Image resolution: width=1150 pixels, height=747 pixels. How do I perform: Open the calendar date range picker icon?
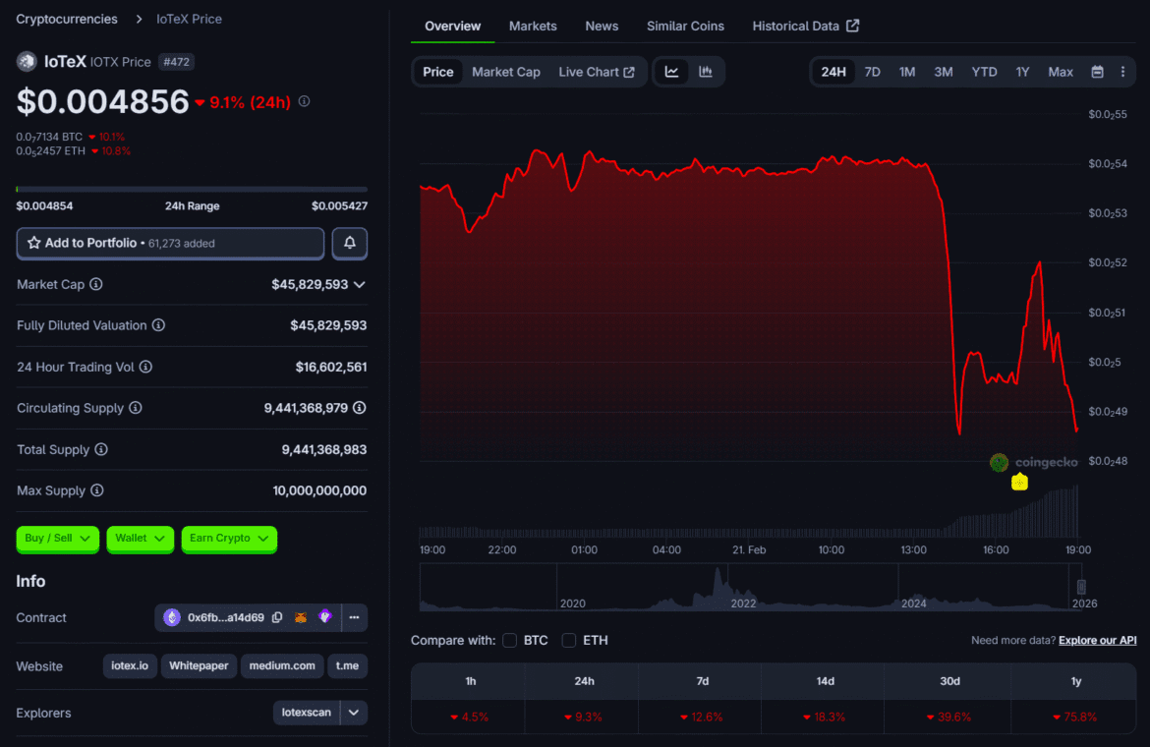(x=1097, y=71)
